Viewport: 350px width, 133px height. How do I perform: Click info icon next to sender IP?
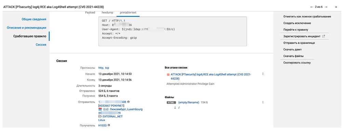coord(129,102)
